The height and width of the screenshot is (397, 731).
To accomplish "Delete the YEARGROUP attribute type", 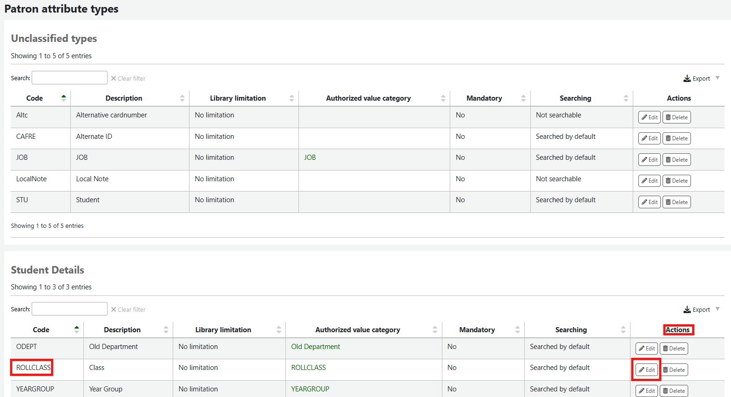I will point(674,391).
